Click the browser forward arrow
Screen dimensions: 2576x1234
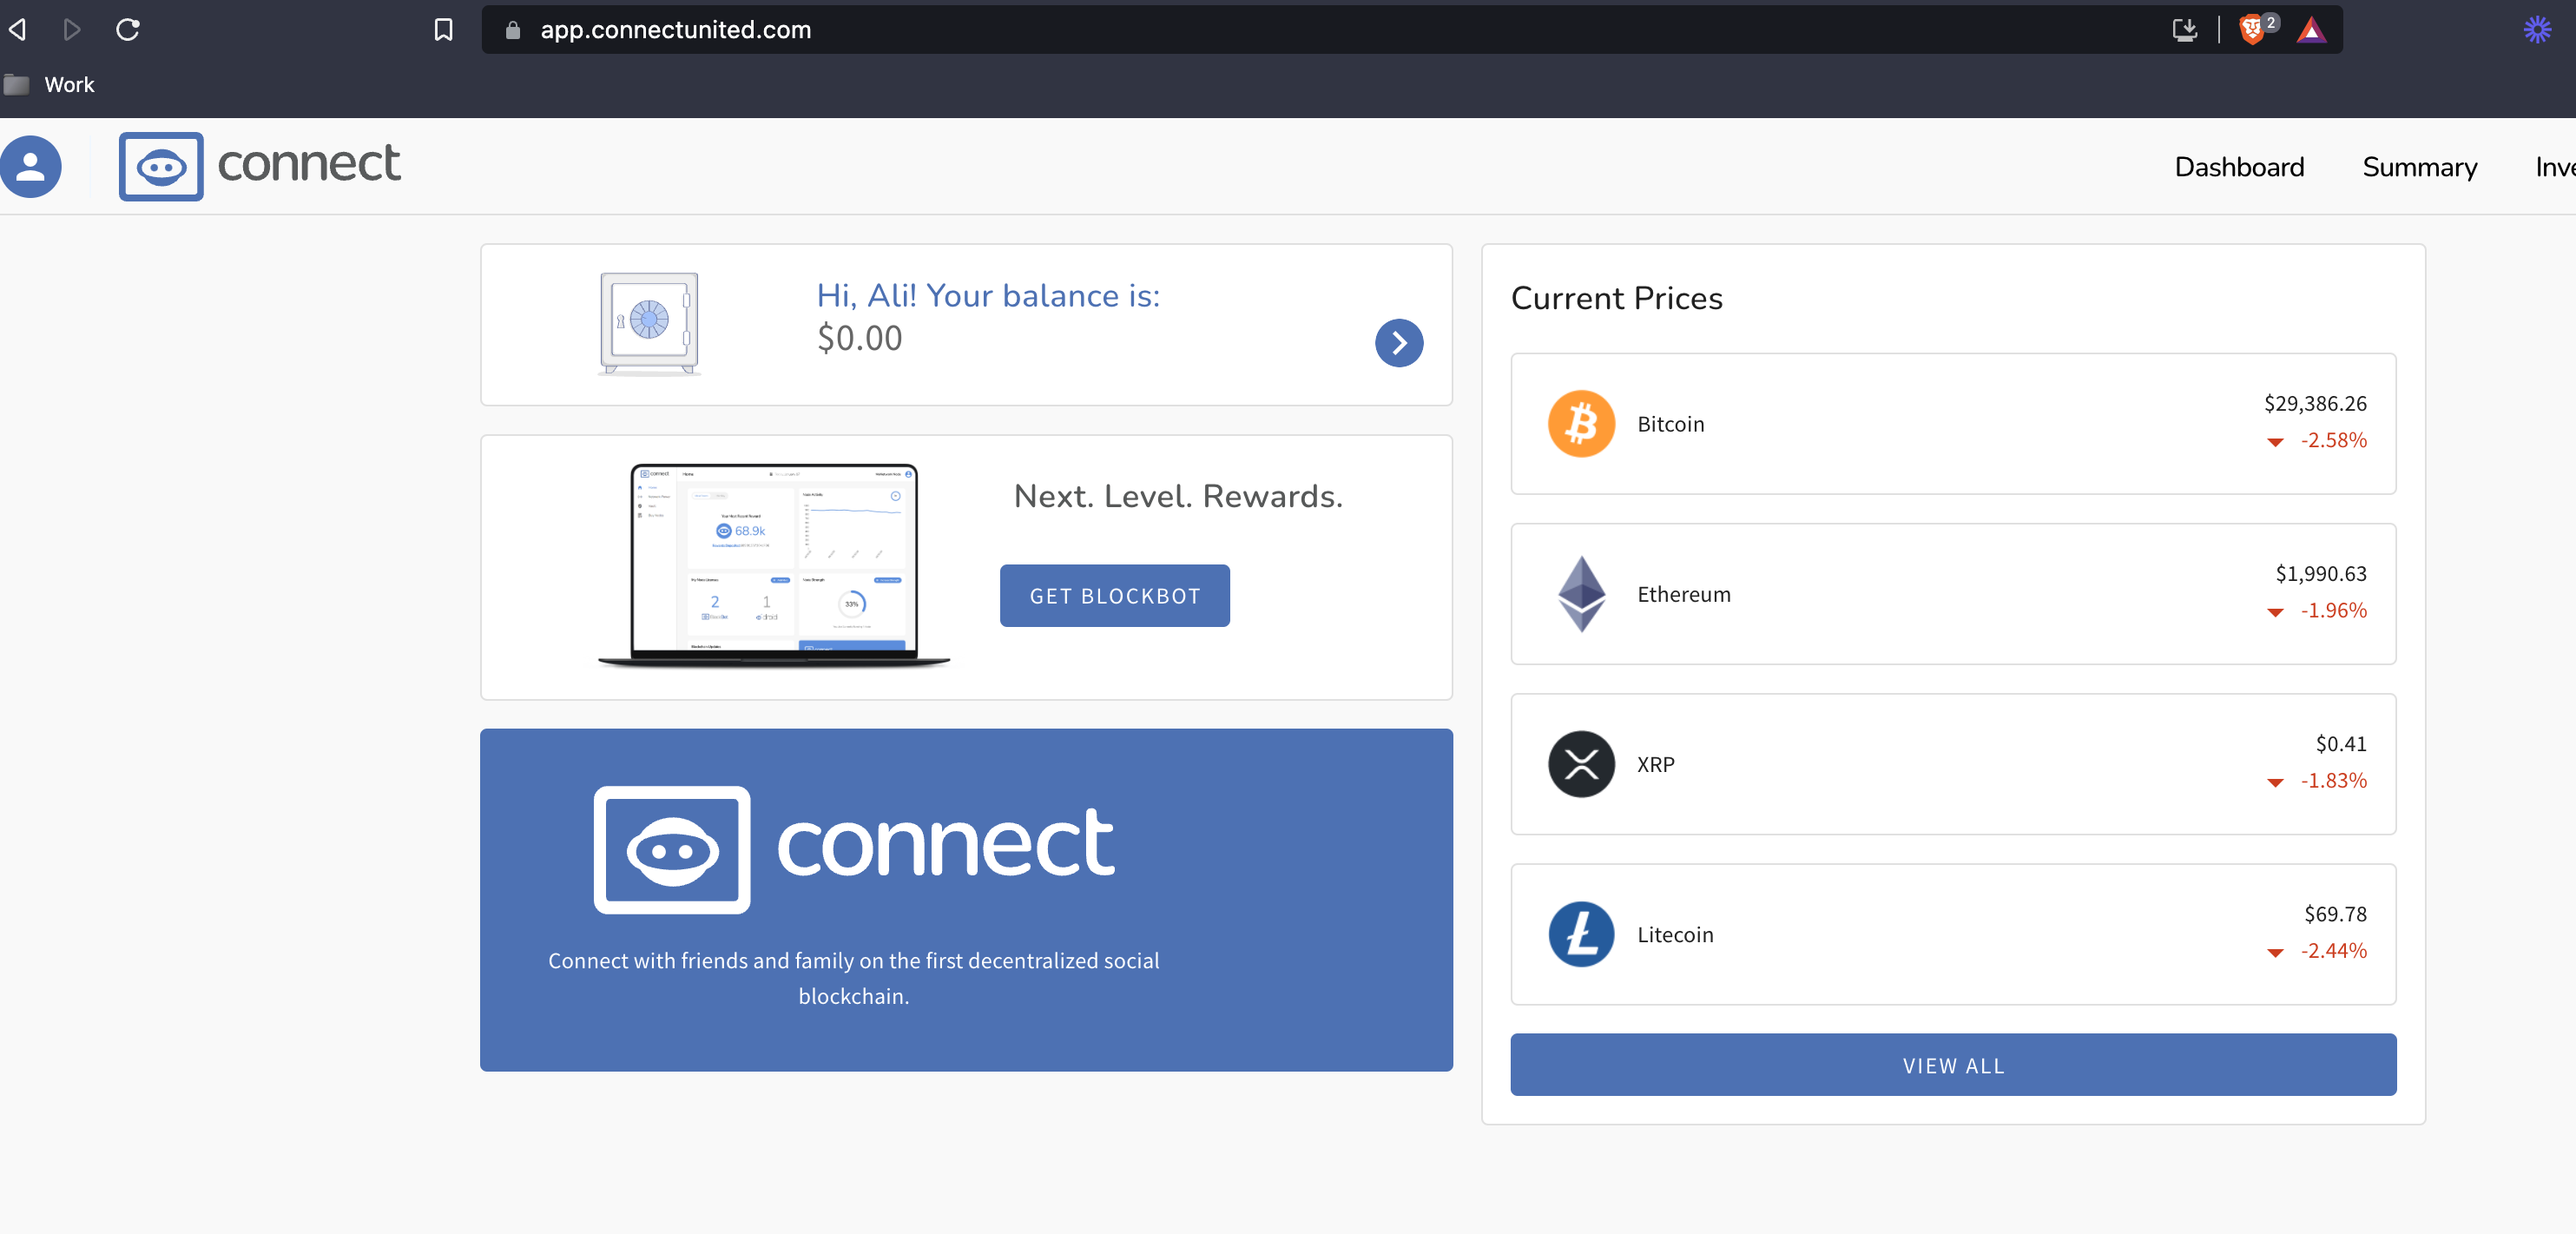click(72, 29)
